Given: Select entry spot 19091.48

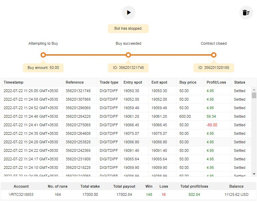Looking at the screenshot, I should (x=131, y=150).
